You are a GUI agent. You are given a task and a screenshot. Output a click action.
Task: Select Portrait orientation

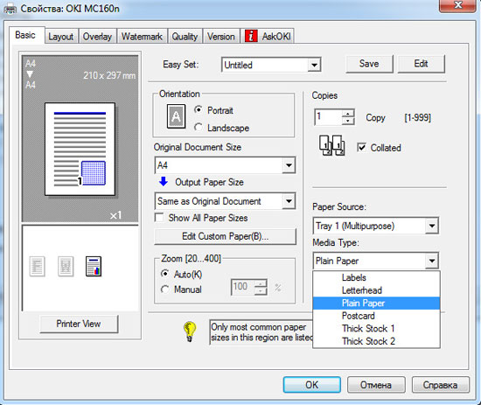tap(199, 109)
